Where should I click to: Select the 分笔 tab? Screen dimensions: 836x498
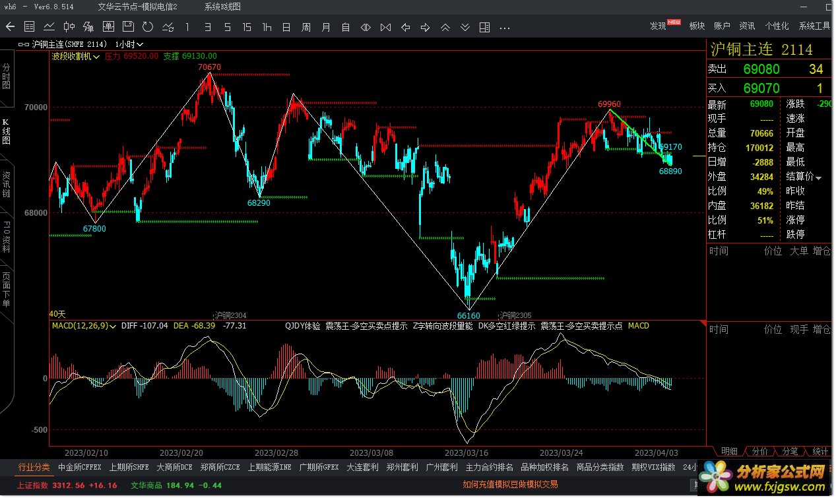tap(790, 451)
